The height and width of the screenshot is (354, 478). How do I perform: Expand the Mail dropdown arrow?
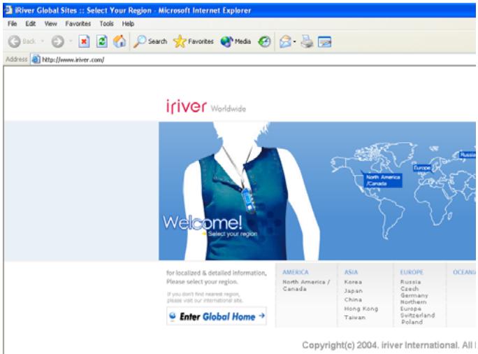point(295,41)
